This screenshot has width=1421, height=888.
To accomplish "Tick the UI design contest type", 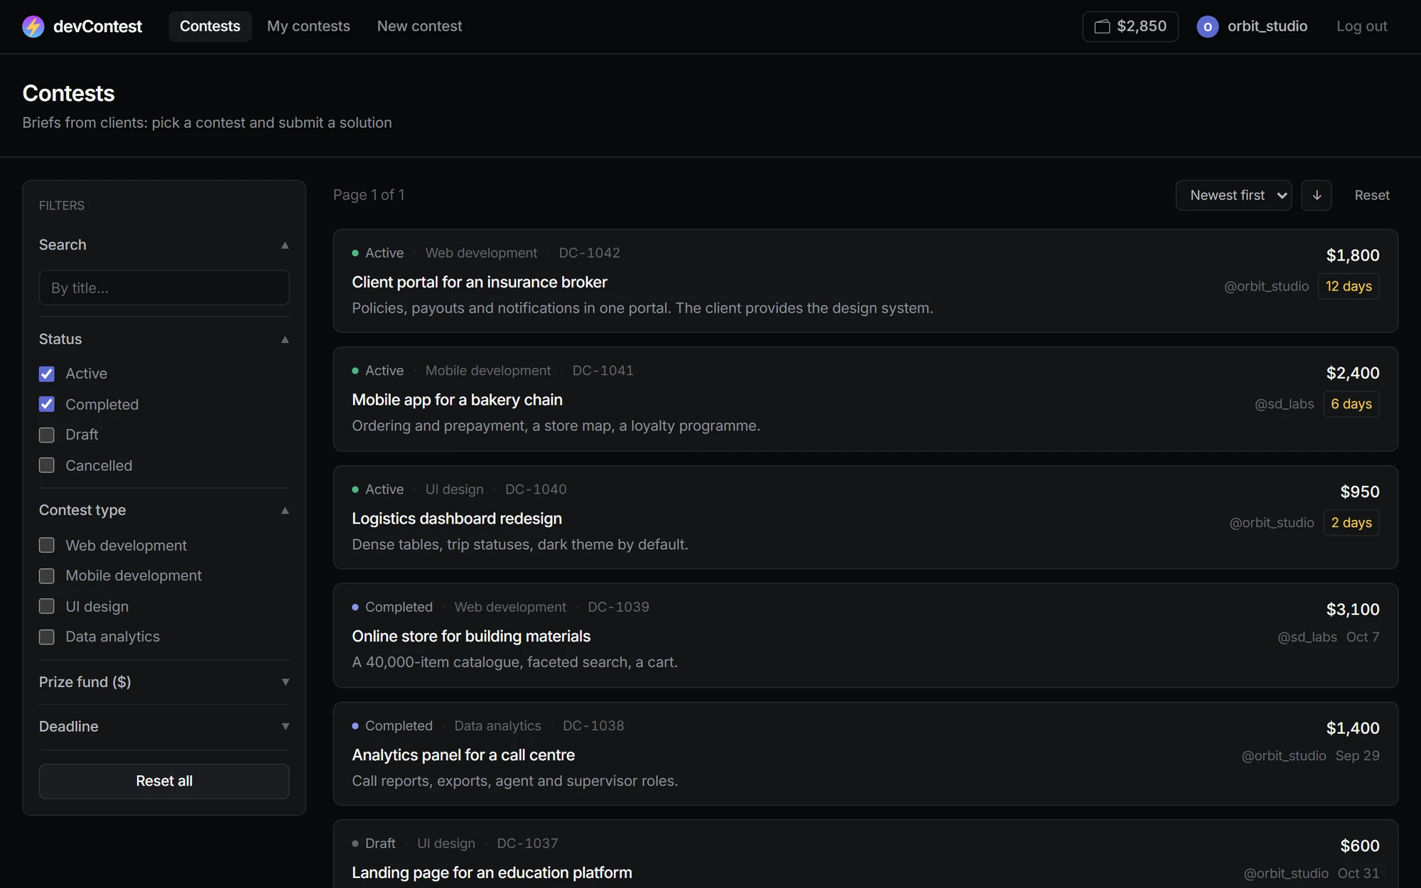I will 47,606.
